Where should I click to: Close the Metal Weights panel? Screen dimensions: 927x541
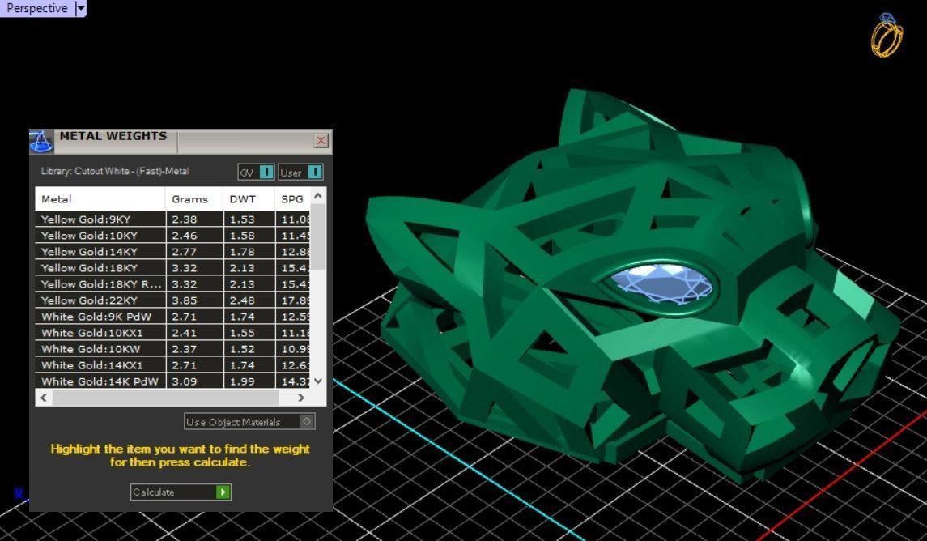321,140
